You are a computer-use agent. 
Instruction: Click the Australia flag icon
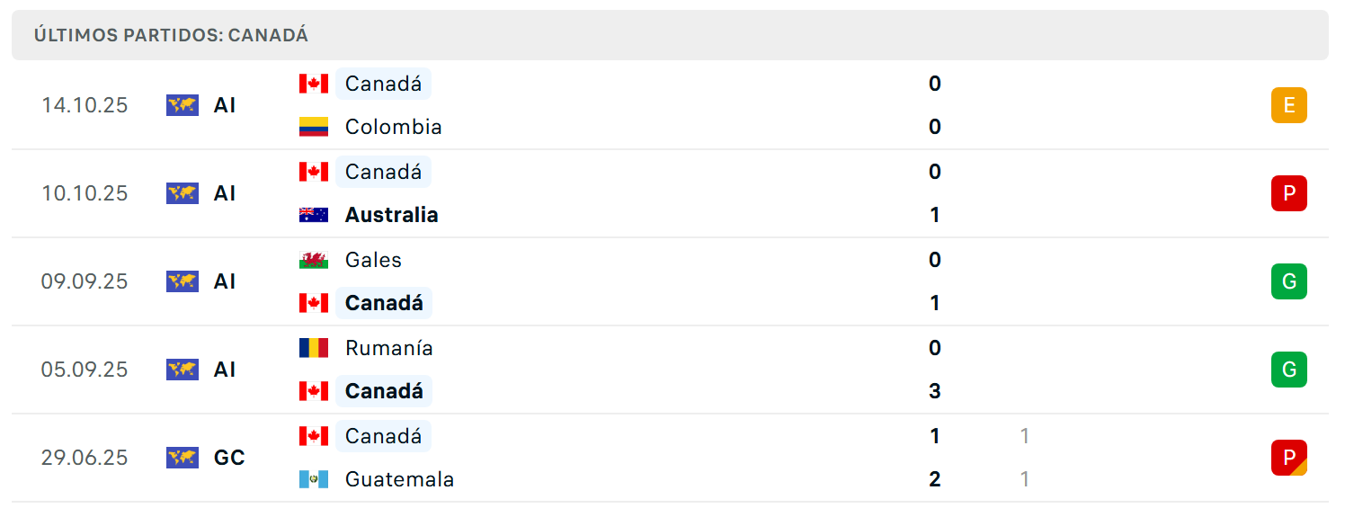314,215
